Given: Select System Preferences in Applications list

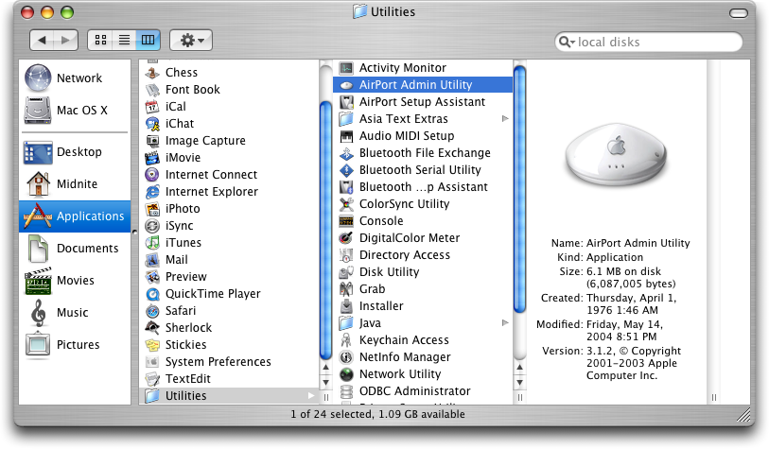Looking at the screenshot, I should click(218, 362).
